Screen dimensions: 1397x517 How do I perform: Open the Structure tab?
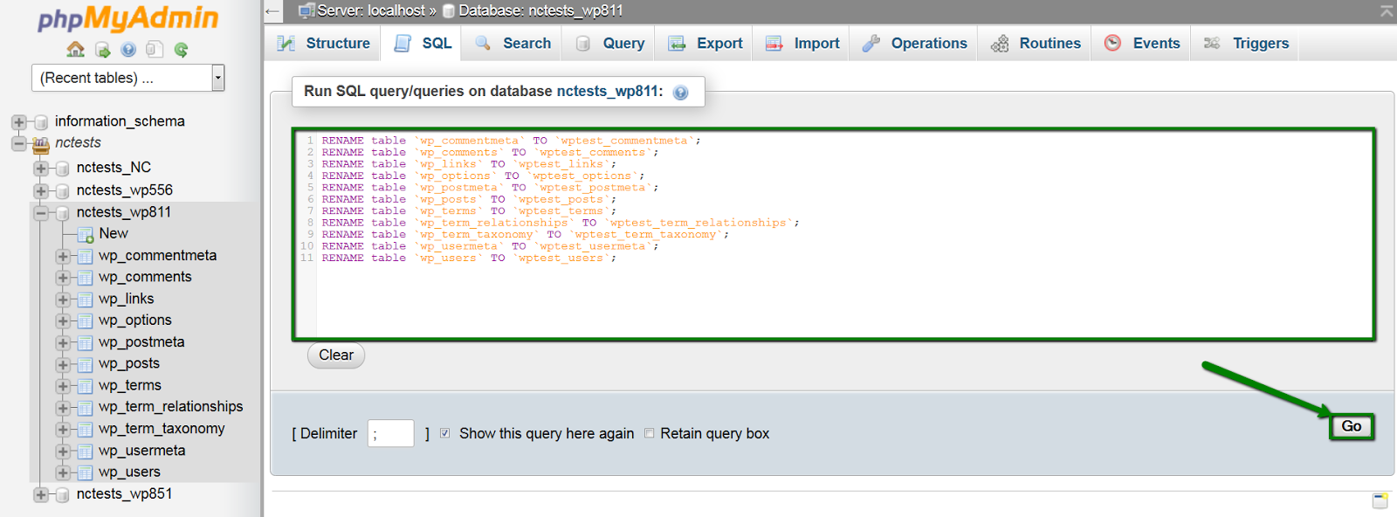(322, 43)
